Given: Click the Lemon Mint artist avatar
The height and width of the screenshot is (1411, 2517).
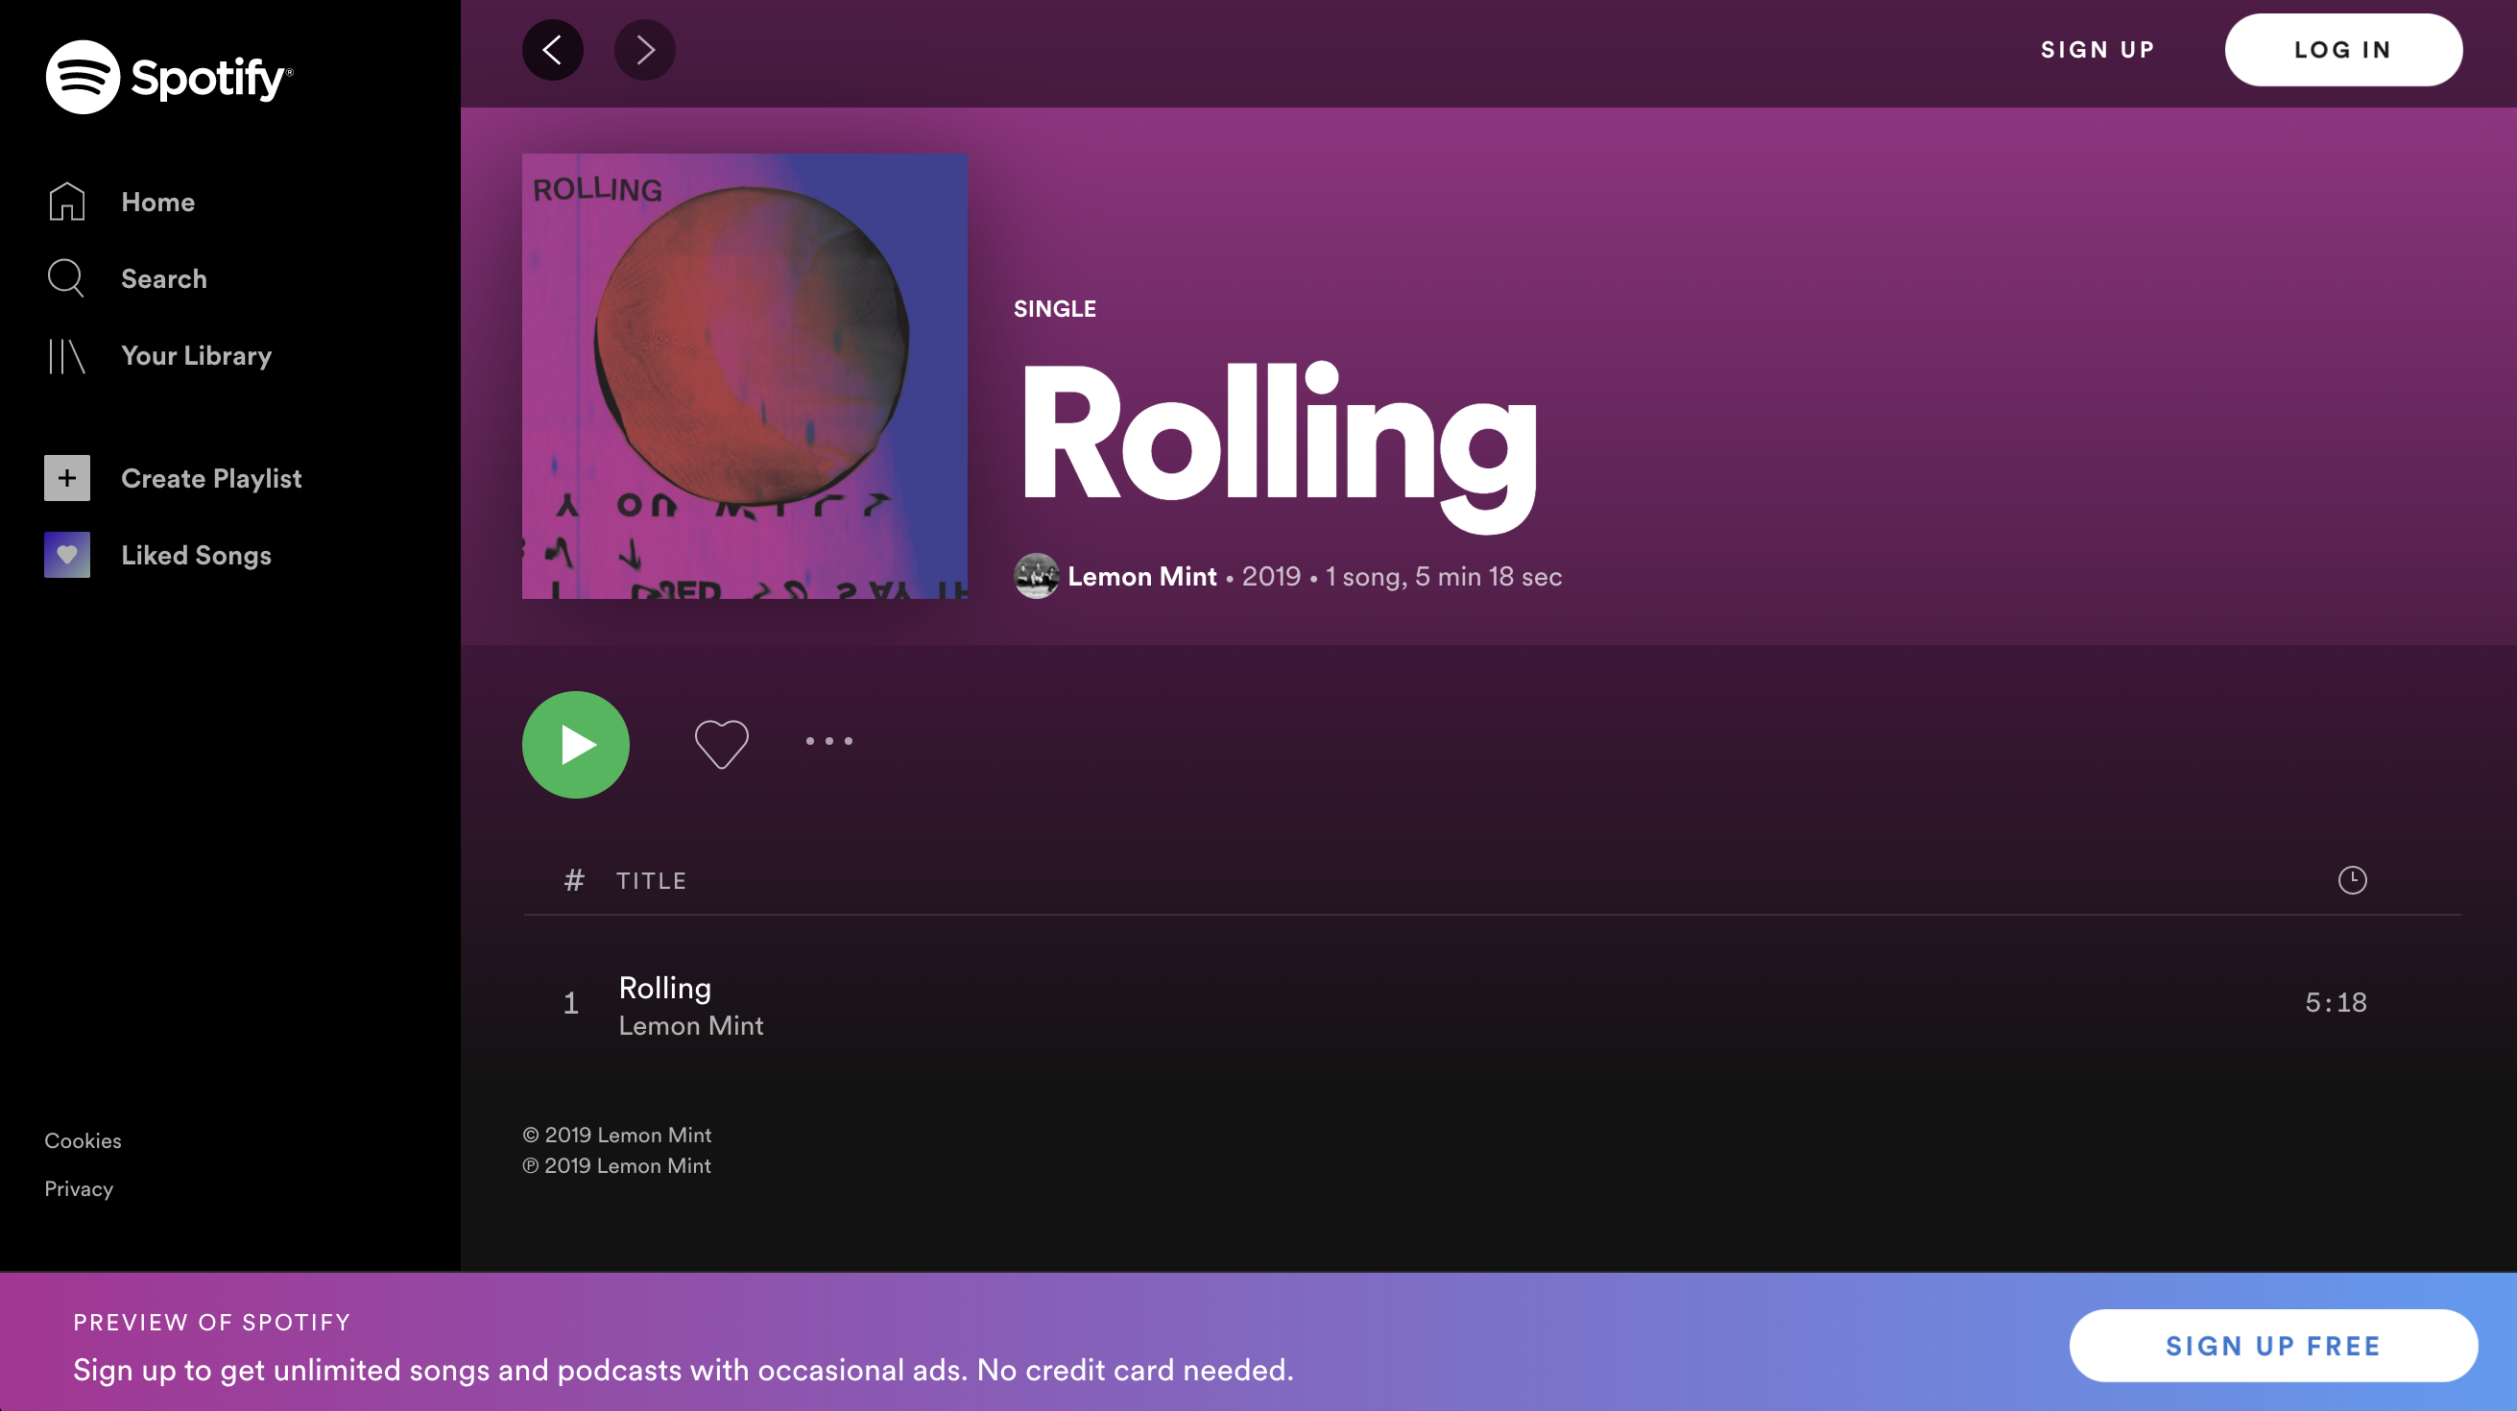Looking at the screenshot, I should coord(1037,577).
